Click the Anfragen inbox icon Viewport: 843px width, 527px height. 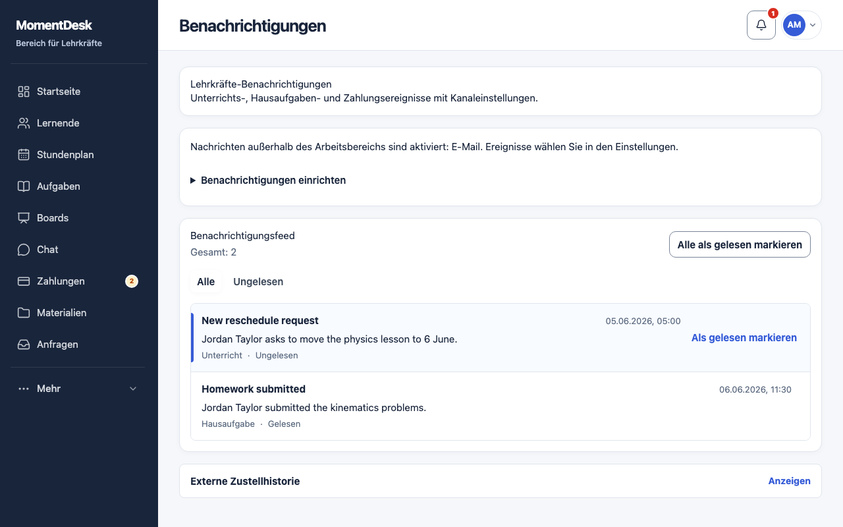point(24,345)
